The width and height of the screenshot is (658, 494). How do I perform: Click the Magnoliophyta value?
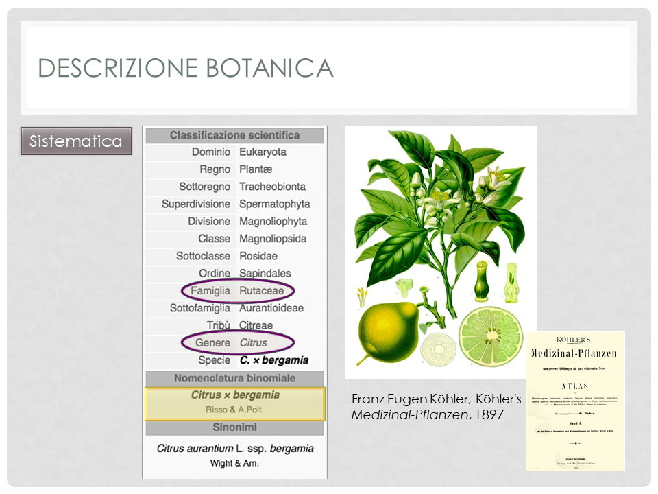tap(273, 222)
